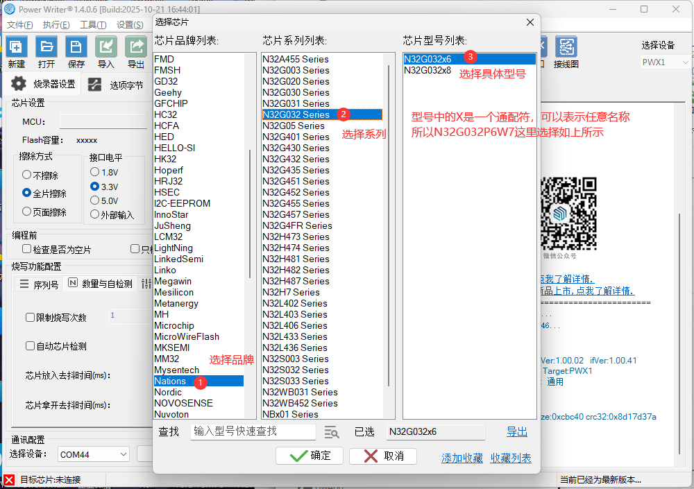This screenshot has height=489, width=694.
Task: Select the 不擦除 erase option
Action: tap(27, 175)
